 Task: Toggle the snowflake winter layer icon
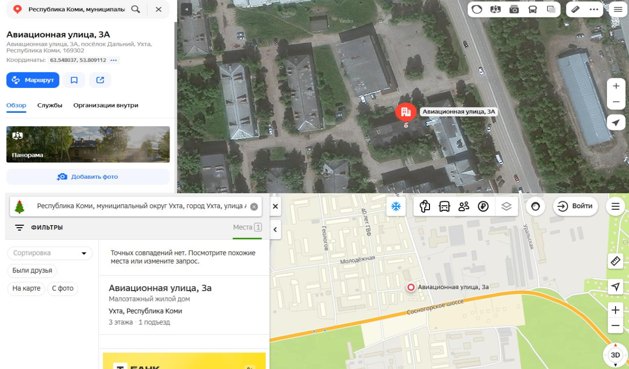tap(395, 206)
